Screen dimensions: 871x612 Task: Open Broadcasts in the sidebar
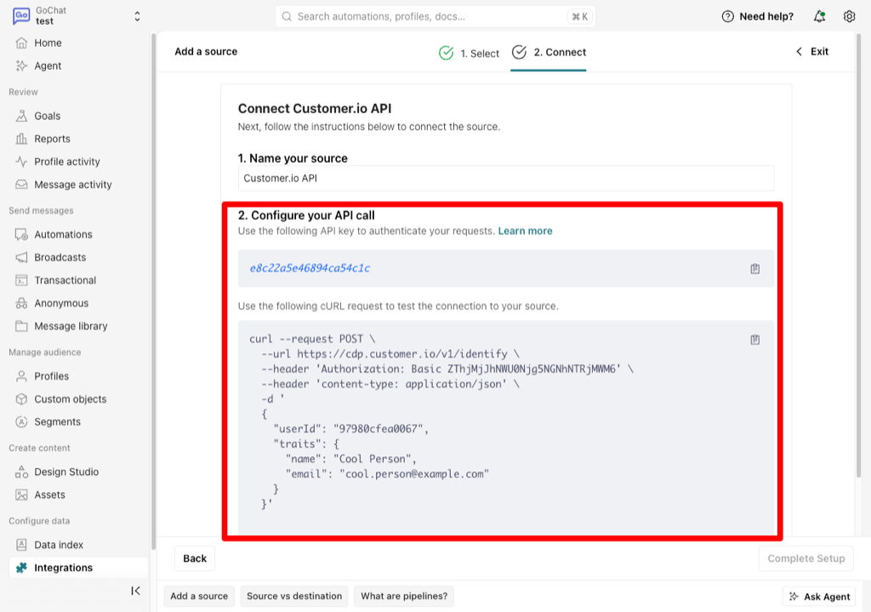point(60,257)
